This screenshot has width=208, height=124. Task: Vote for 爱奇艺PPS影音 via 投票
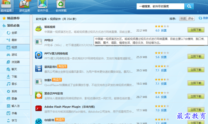[x=164, y=97]
